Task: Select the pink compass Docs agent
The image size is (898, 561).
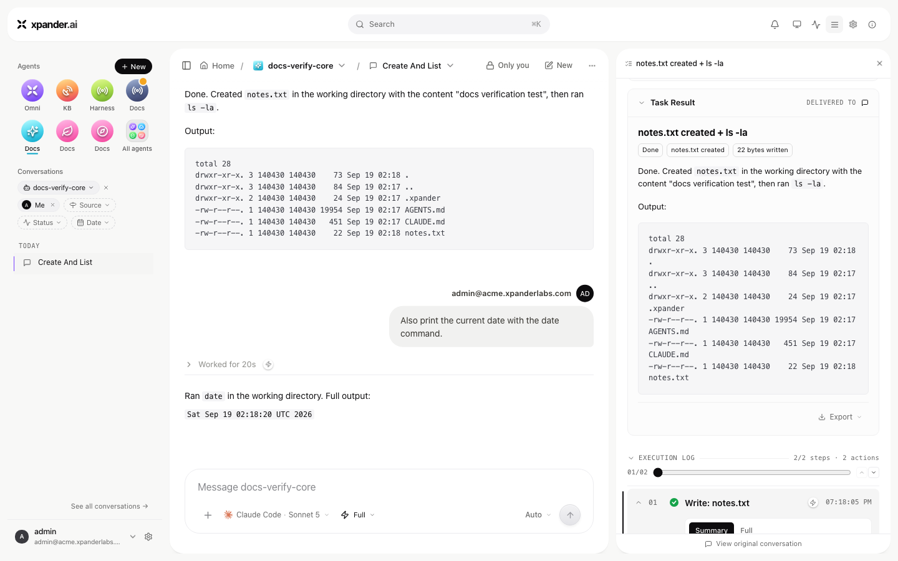Action: point(102,132)
